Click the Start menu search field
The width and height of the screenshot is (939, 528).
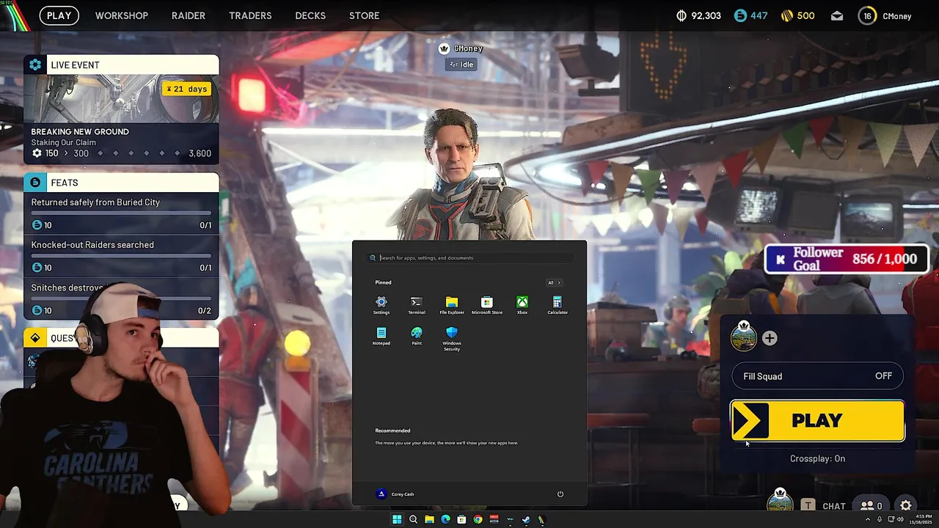469,257
